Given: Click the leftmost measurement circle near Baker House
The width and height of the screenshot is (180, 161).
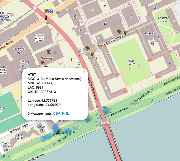Looking at the screenshot, I should coord(44,139).
